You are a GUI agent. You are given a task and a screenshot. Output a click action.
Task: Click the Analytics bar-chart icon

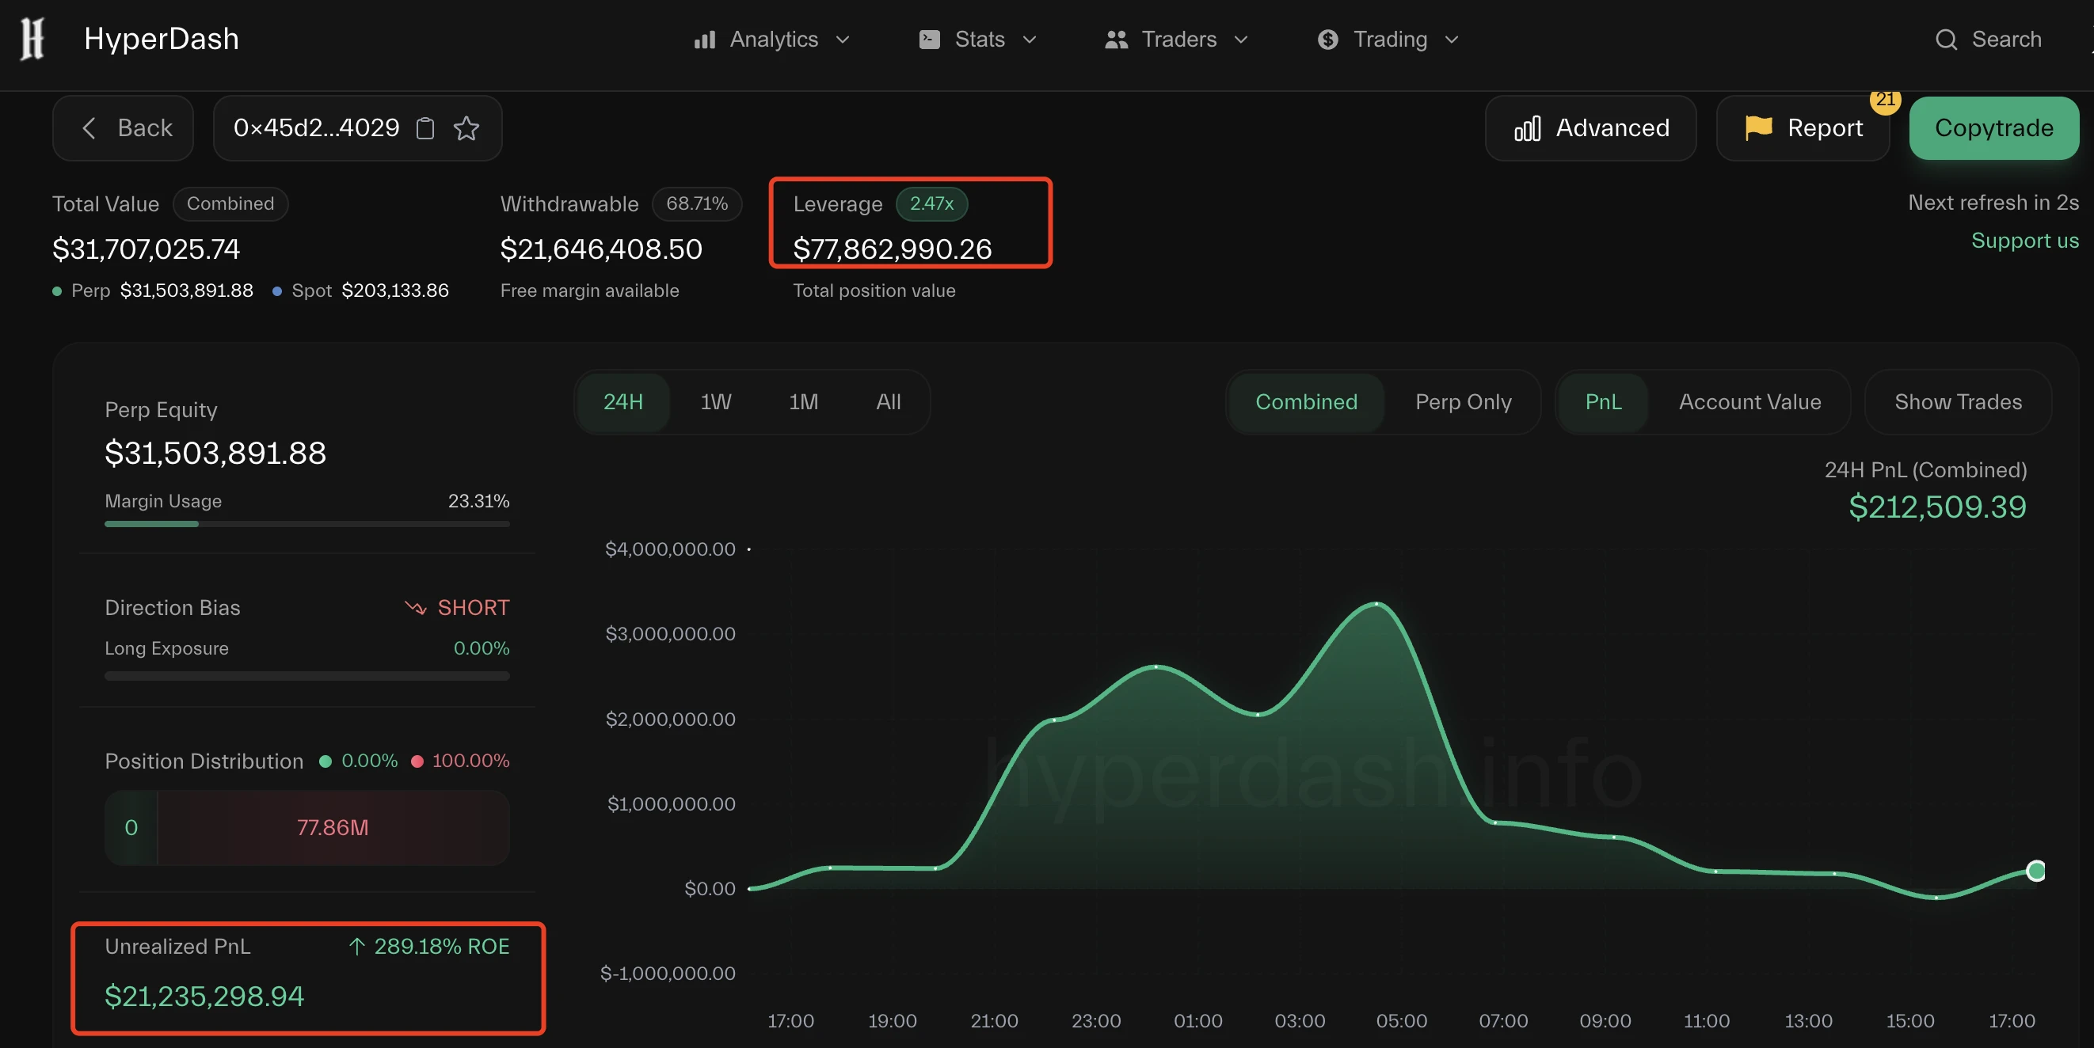click(x=702, y=39)
